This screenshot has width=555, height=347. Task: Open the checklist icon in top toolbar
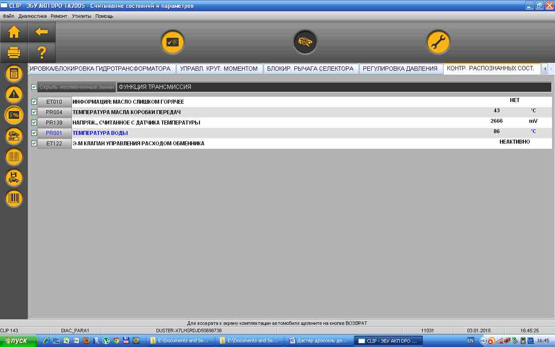(x=173, y=42)
